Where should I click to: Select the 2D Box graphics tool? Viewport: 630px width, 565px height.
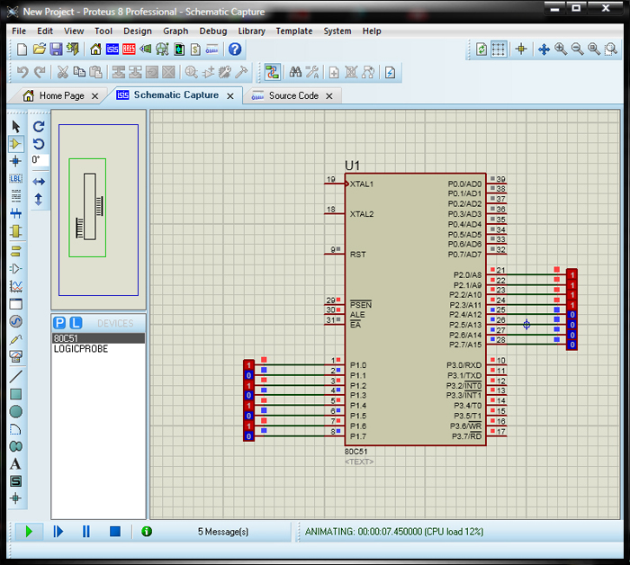(15, 394)
